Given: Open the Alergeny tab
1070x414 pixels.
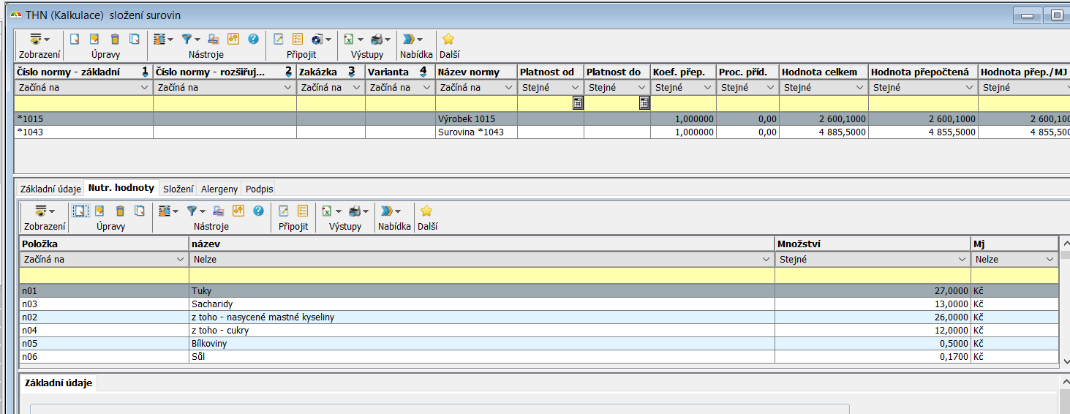Looking at the screenshot, I should [219, 189].
